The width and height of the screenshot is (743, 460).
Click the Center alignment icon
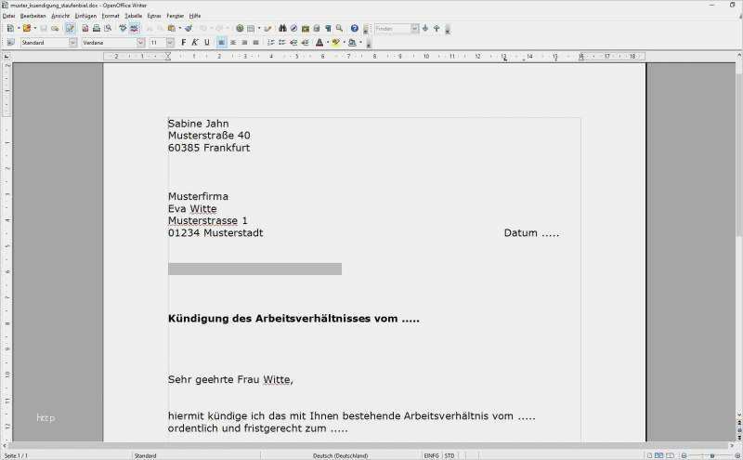pos(233,43)
